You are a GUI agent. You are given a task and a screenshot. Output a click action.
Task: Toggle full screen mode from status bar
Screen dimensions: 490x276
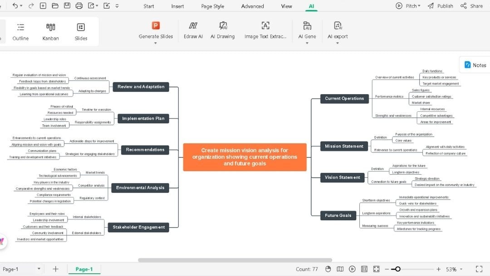click(x=480, y=268)
